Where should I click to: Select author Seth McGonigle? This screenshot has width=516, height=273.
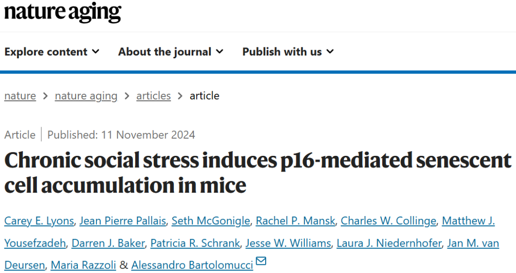click(211, 220)
